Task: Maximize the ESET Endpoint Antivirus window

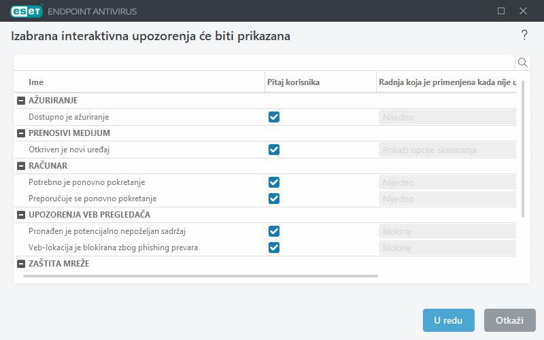Action: pos(501,11)
